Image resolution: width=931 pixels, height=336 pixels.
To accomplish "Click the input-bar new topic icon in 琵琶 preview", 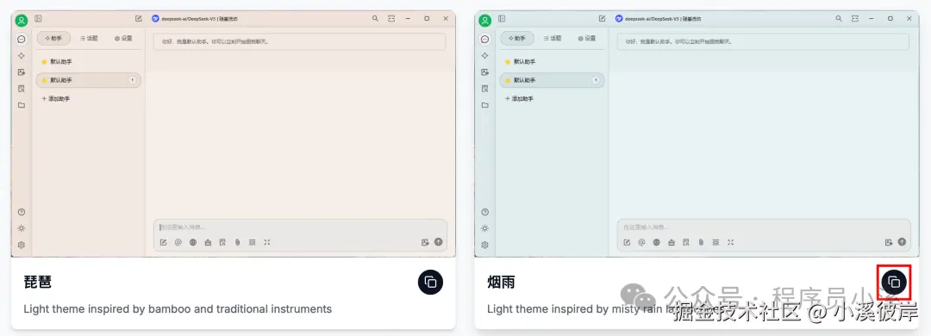I will click(x=163, y=242).
